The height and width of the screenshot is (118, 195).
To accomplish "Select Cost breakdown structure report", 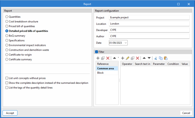I will (x=22, y=21).
